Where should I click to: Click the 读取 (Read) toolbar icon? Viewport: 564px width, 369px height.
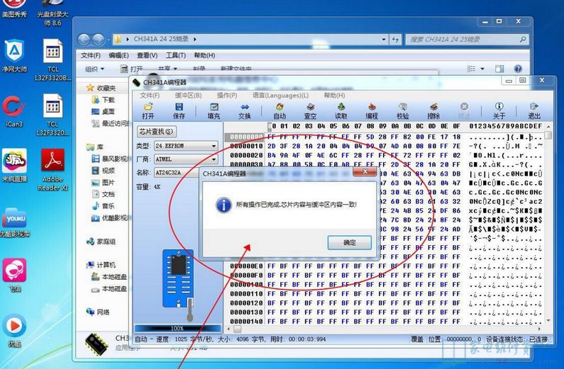(341, 111)
